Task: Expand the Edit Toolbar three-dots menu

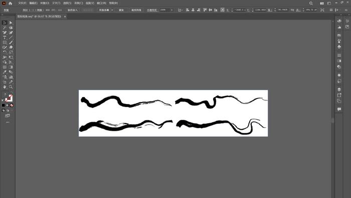Action: tap(8, 122)
